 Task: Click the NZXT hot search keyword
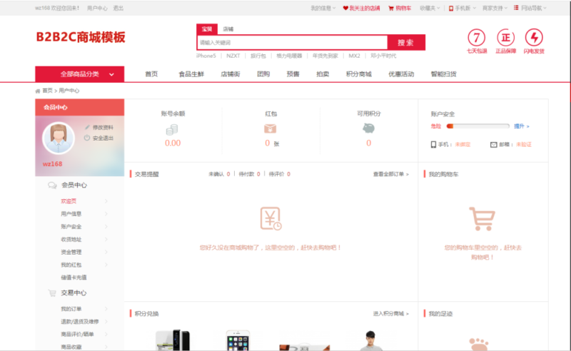tap(233, 56)
